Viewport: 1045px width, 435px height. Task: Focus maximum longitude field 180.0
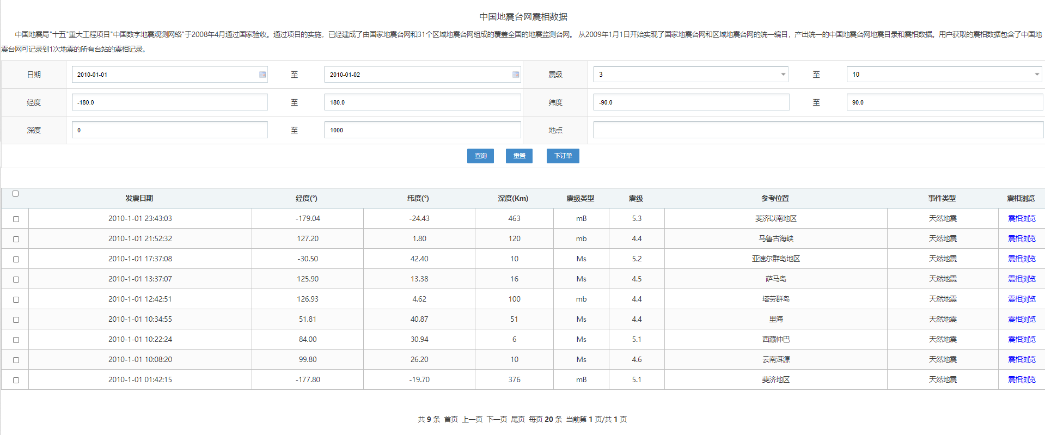click(423, 102)
